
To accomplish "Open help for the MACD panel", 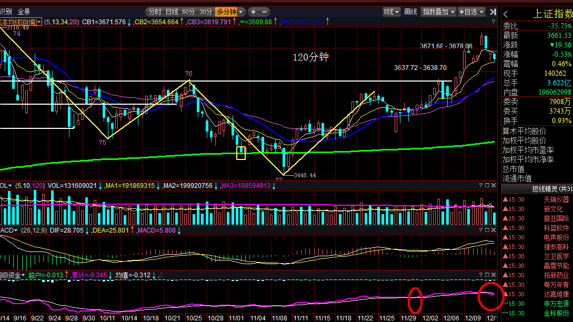I will click(x=481, y=230).
